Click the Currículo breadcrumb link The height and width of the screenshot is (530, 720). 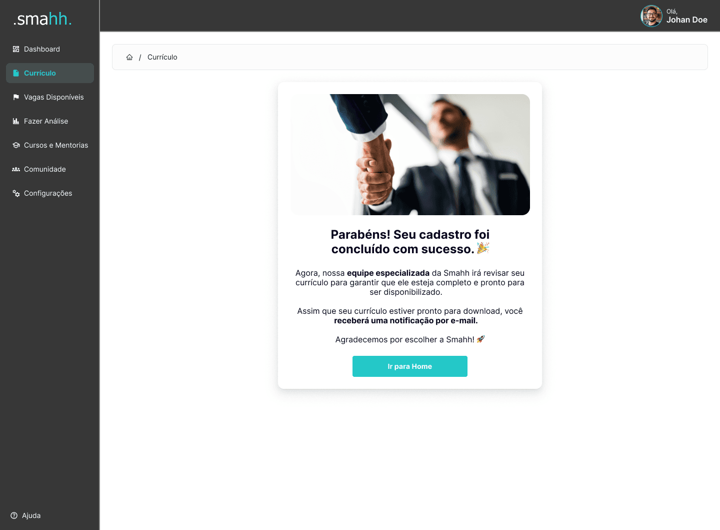[162, 57]
